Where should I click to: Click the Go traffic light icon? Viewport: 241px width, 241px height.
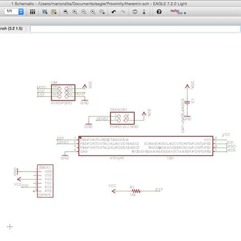click(144, 12)
